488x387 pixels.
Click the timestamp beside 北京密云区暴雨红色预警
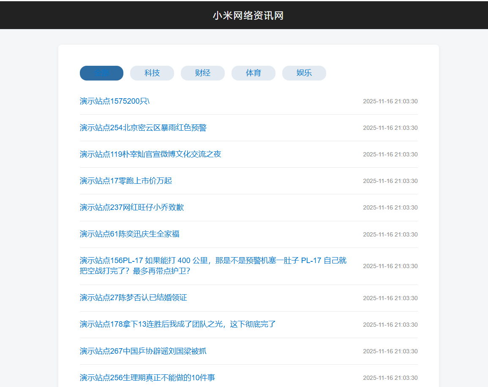click(390, 128)
